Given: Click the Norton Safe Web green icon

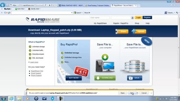Looking at the screenshot, I should 16,9.
